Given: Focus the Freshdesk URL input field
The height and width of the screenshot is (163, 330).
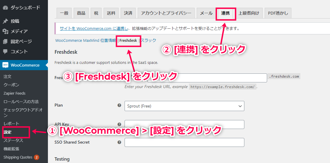Looking at the screenshot, I should 207,78.
